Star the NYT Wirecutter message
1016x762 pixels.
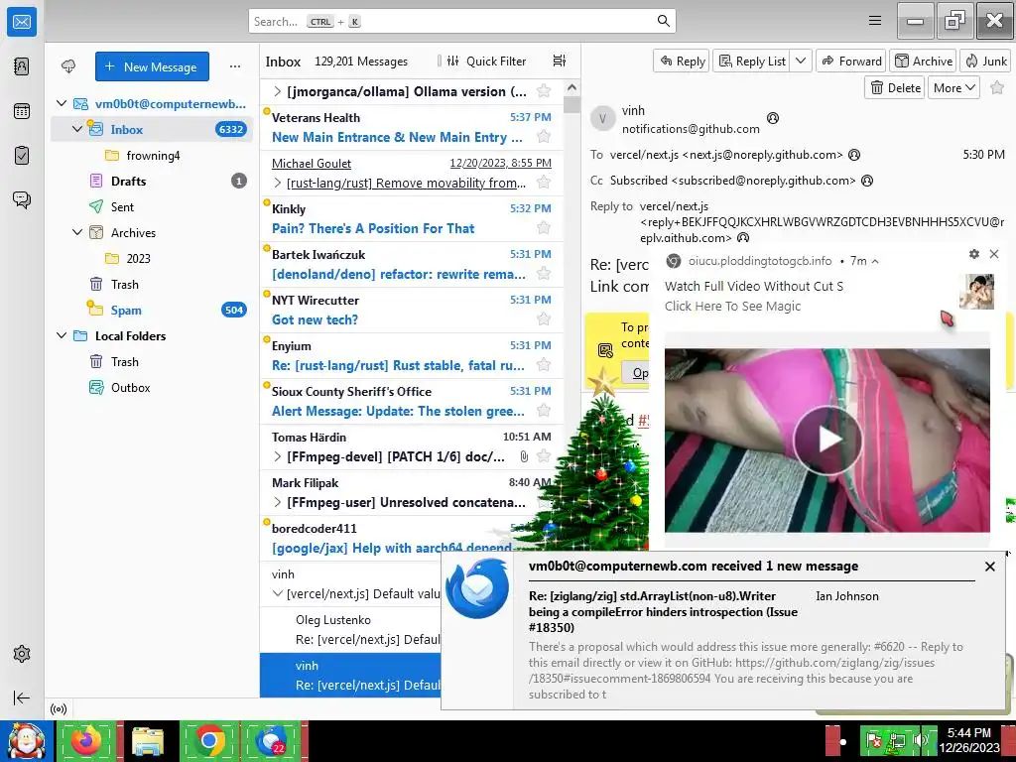[x=544, y=318]
